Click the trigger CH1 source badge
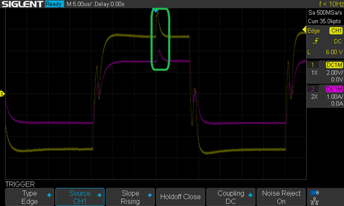 (x=336, y=31)
